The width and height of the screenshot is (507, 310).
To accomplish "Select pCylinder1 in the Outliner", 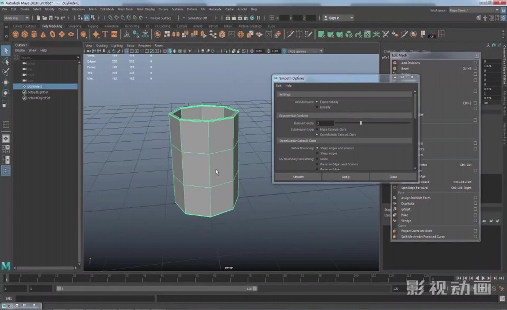I will [x=45, y=87].
